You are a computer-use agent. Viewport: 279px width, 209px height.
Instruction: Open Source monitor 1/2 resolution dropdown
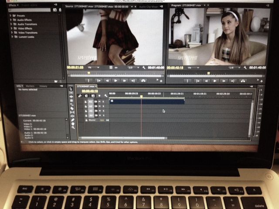click(x=133, y=67)
